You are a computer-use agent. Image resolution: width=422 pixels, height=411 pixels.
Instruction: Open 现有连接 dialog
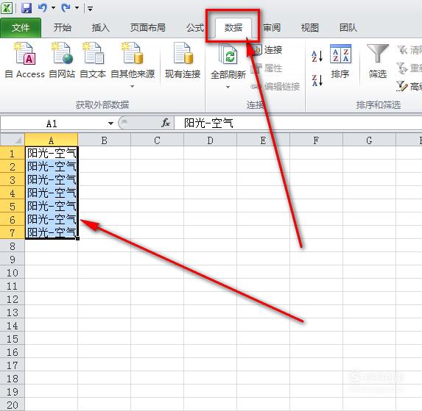[183, 60]
